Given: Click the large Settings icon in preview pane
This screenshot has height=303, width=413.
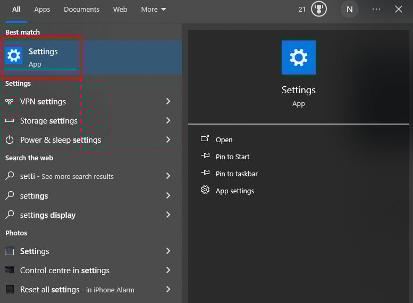Looking at the screenshot, I should click(x=298, y=58).
